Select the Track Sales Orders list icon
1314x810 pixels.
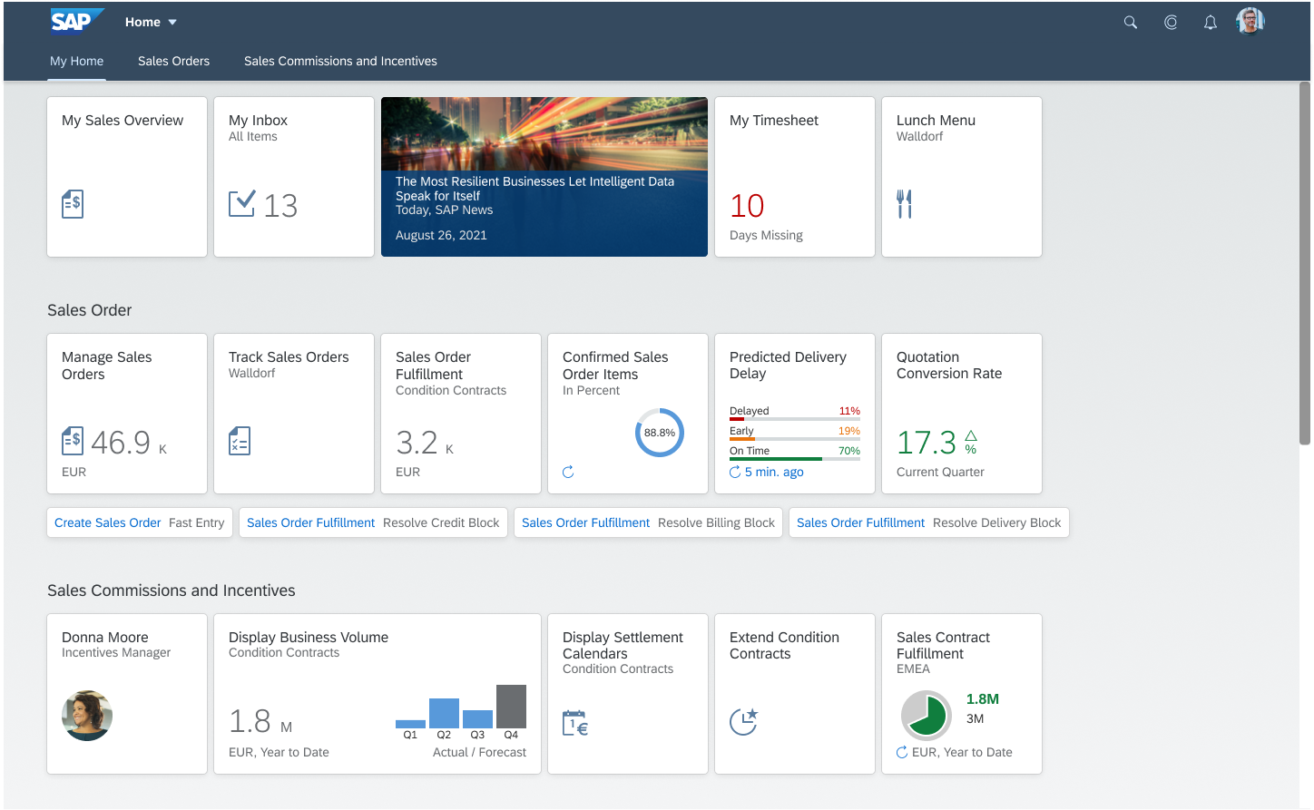point(239,440)
